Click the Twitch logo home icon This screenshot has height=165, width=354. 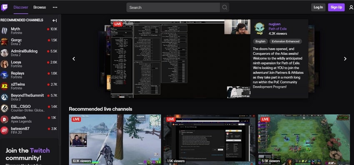point(4,7)
